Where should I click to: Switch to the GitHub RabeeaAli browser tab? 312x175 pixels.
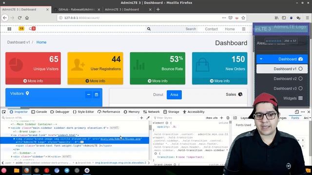tap(77, 10)
